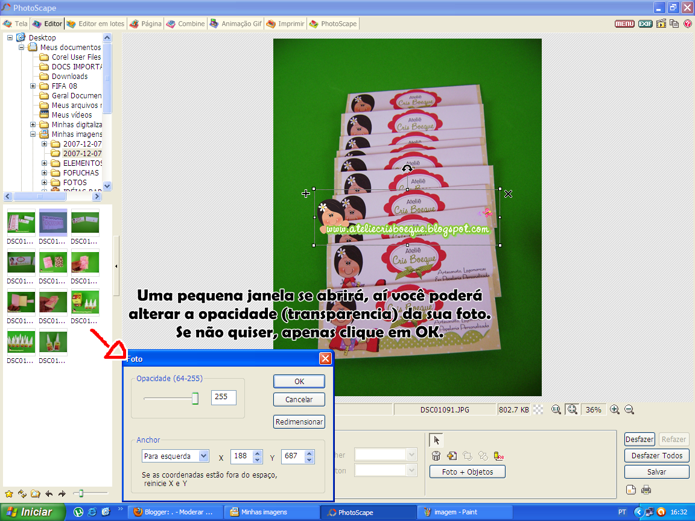Open the red MENU button
The image size is (695, 521).
624,24
